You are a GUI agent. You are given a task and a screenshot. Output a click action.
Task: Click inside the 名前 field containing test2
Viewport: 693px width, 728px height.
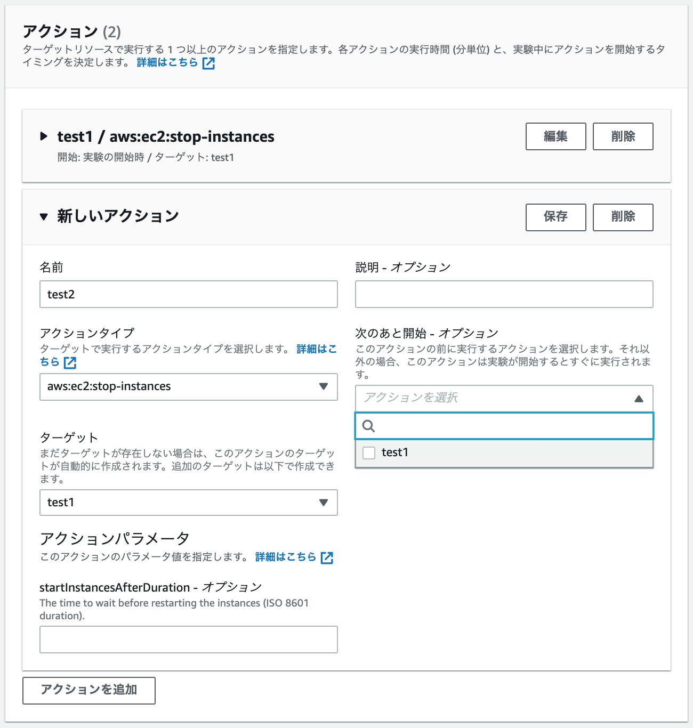click(188, 294)
